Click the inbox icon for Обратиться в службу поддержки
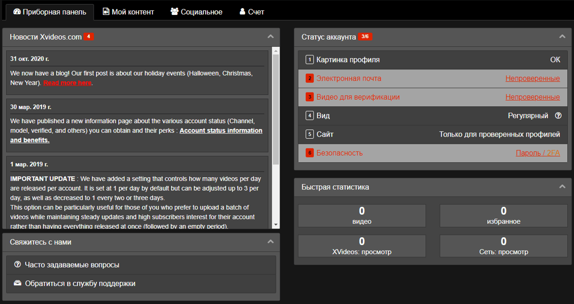This screenshot has height=304, width=574. tap(17, 283)
